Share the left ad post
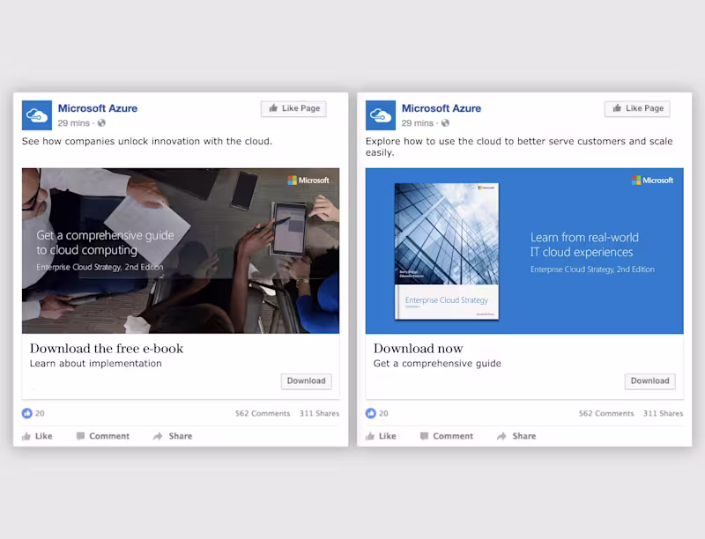705x539 pixels. pyautogui.click(x=173, y=436)
